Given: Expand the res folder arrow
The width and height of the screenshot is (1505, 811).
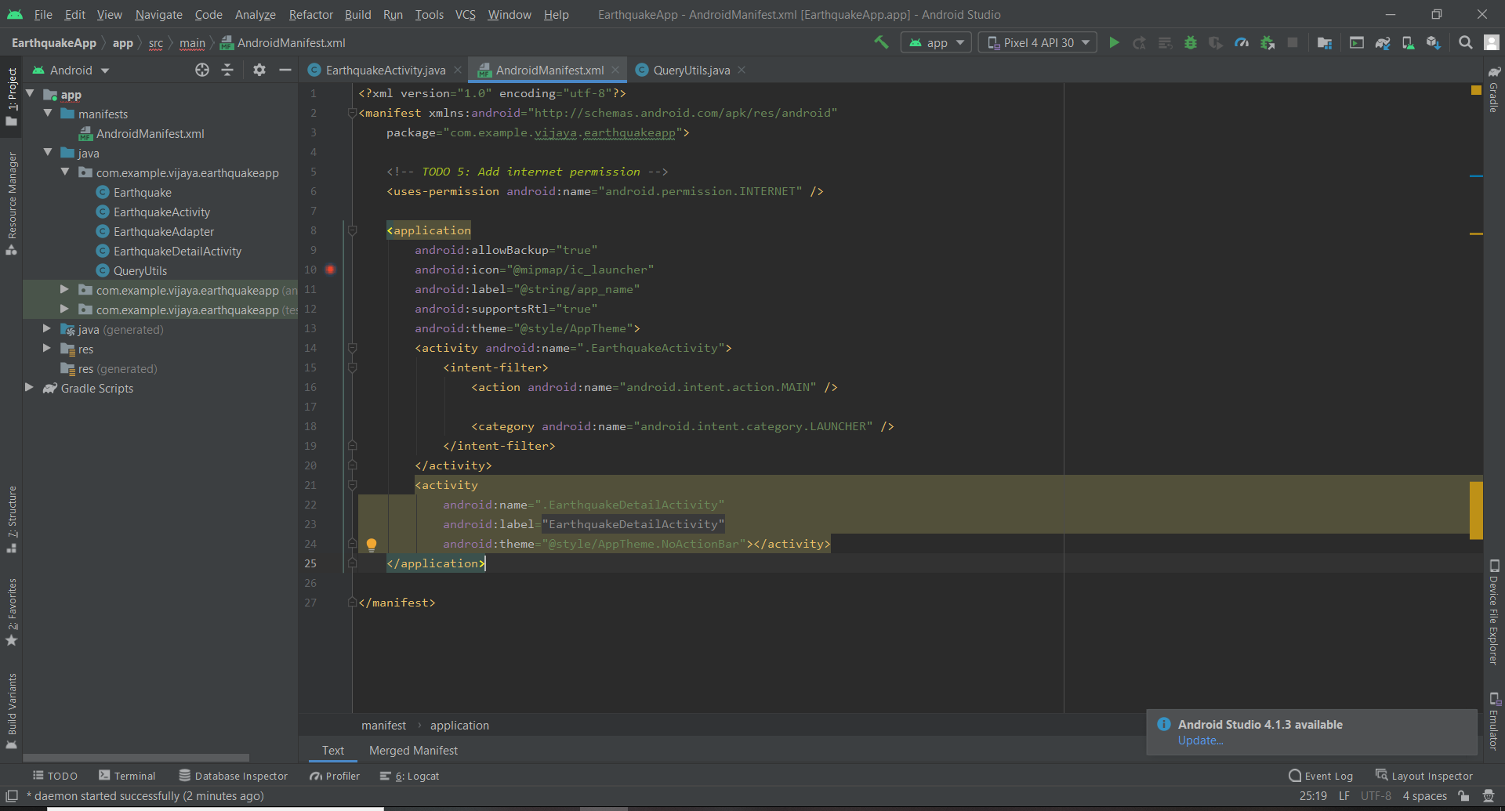Looking at the screenshot, I should point(48,348).
